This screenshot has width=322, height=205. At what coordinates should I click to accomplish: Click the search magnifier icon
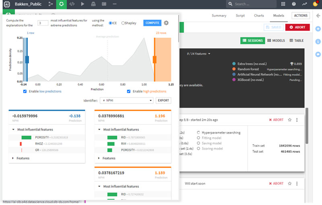[x=230, y=4]
